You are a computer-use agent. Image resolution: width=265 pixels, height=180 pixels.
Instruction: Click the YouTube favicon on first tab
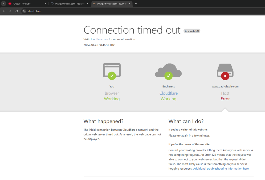click(10, 3)
